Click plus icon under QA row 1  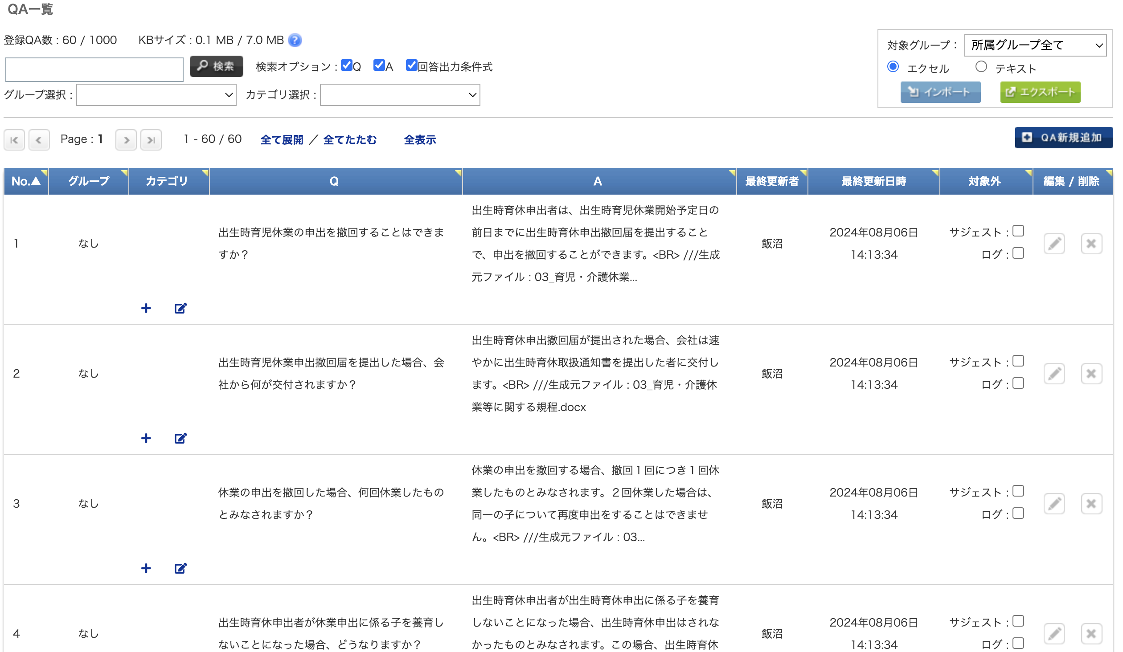coord(146,308)
